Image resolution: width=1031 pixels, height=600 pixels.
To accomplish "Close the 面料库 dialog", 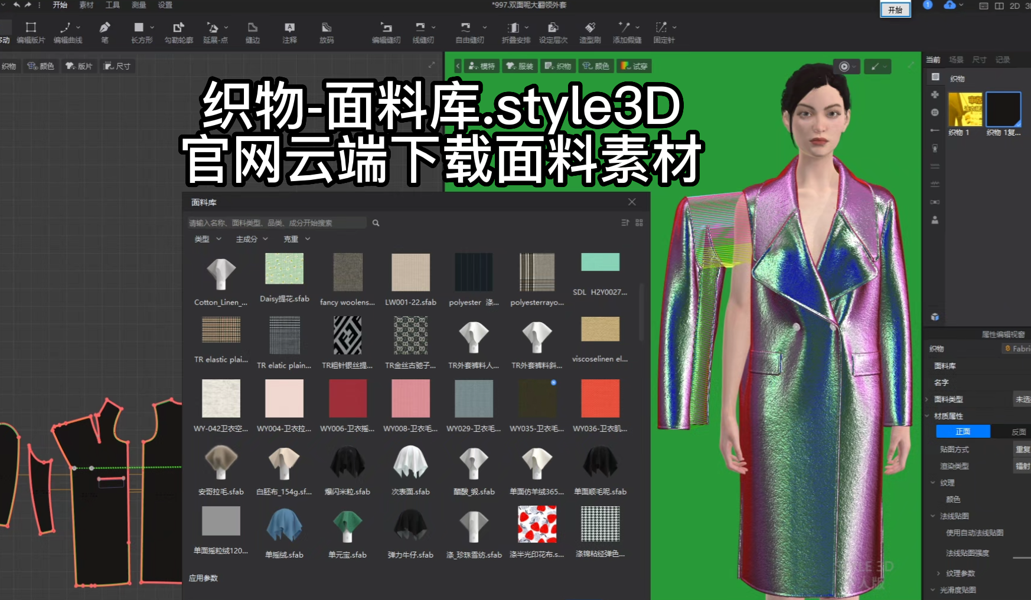I will point(632,202).
